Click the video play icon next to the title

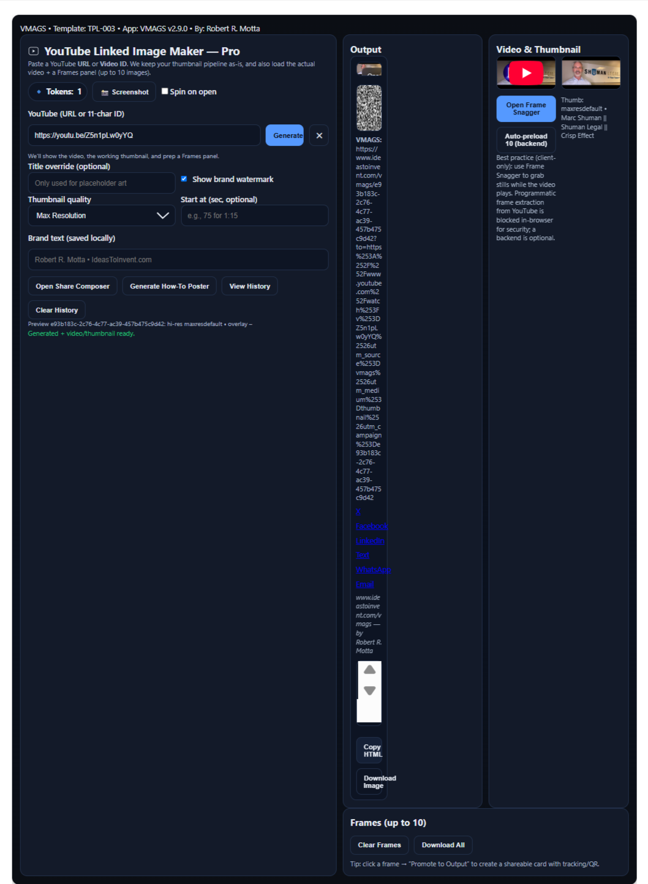[x=34, y=51]
